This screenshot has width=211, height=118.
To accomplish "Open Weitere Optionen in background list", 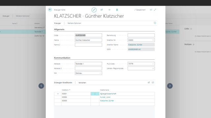I will (x=23, y=16).
